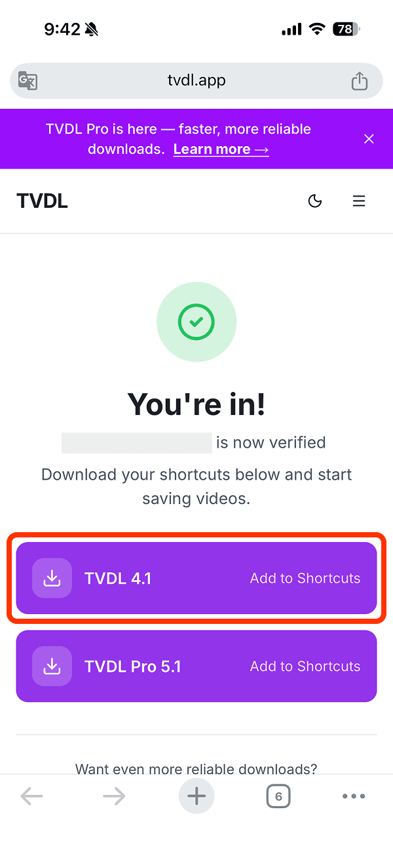Tap the share icon in address bar

359,81
